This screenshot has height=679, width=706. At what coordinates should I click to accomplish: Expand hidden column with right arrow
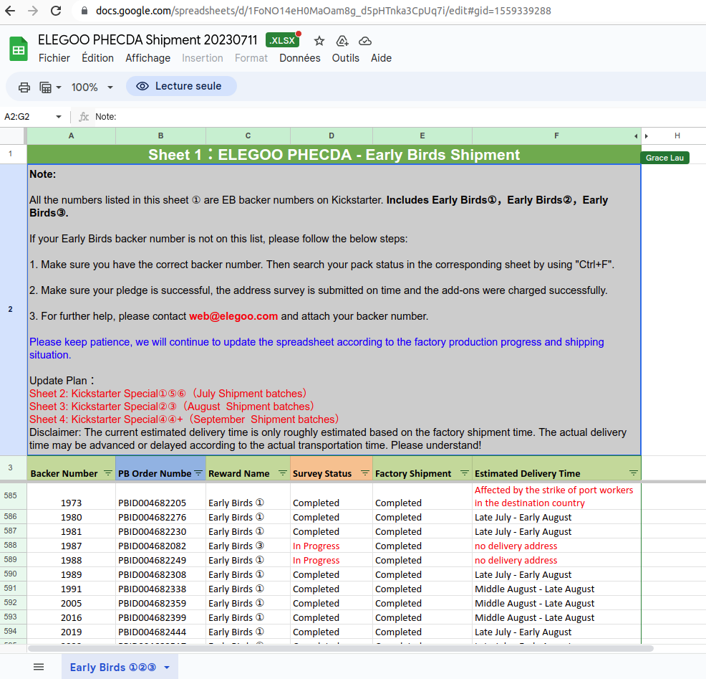(x=646, y=136)
